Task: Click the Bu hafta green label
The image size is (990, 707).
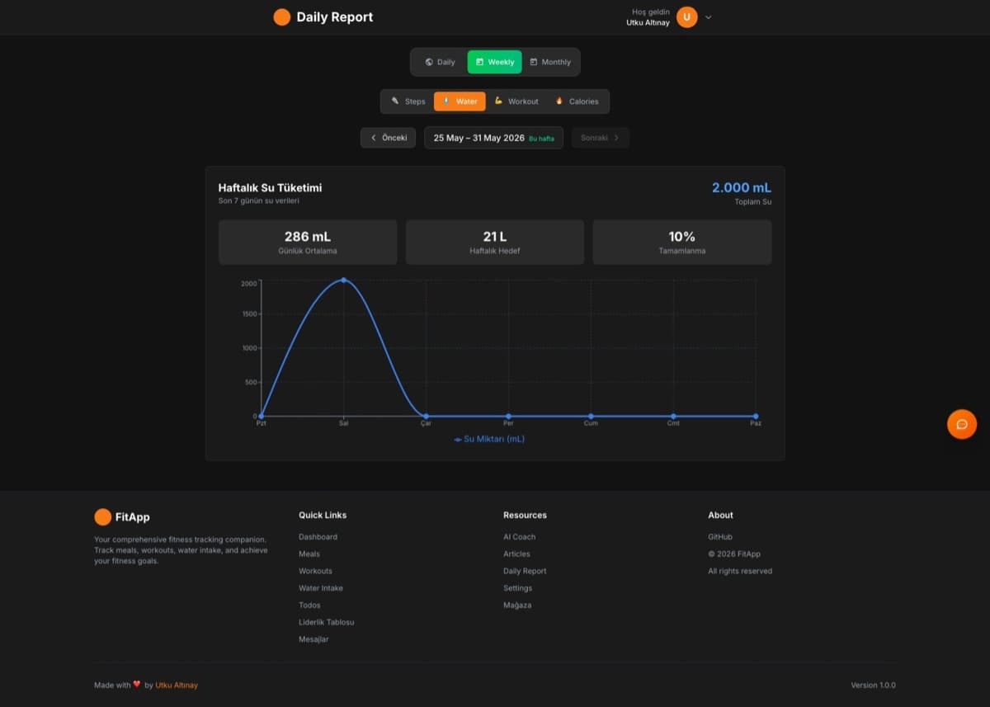Action: tap(542, 139)
